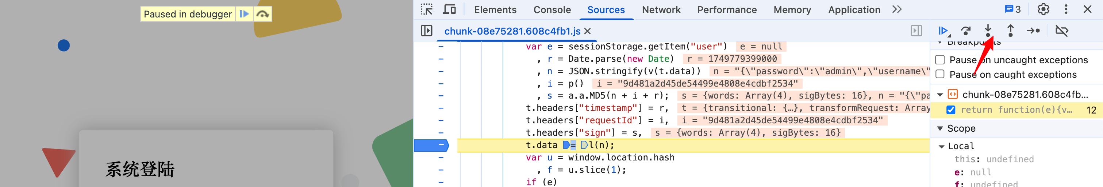
Task: Uncheck the return function(e) breakpoint
Action: point(951,110)
